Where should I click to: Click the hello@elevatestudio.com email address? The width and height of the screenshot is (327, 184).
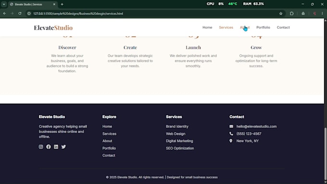[x=256, y=126]
